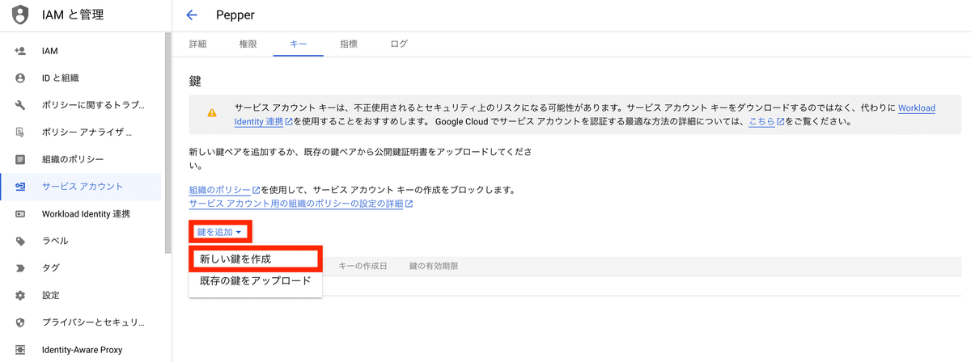The width and height of the screenshot is (971, 362).
Task: Switch to the 指標 tab
Action: [349, 44]
